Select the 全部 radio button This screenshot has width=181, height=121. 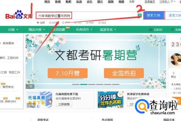pos(38,23)
